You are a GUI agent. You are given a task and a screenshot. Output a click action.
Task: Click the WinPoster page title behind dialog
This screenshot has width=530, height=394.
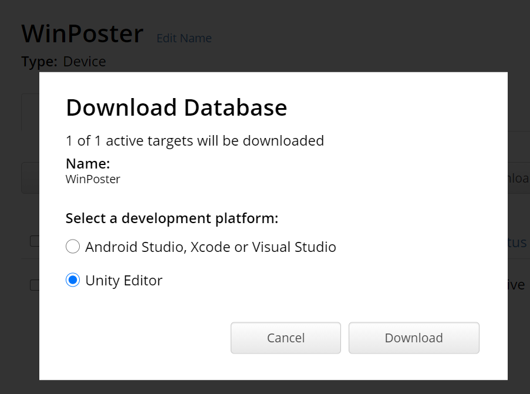click(83, 33)
